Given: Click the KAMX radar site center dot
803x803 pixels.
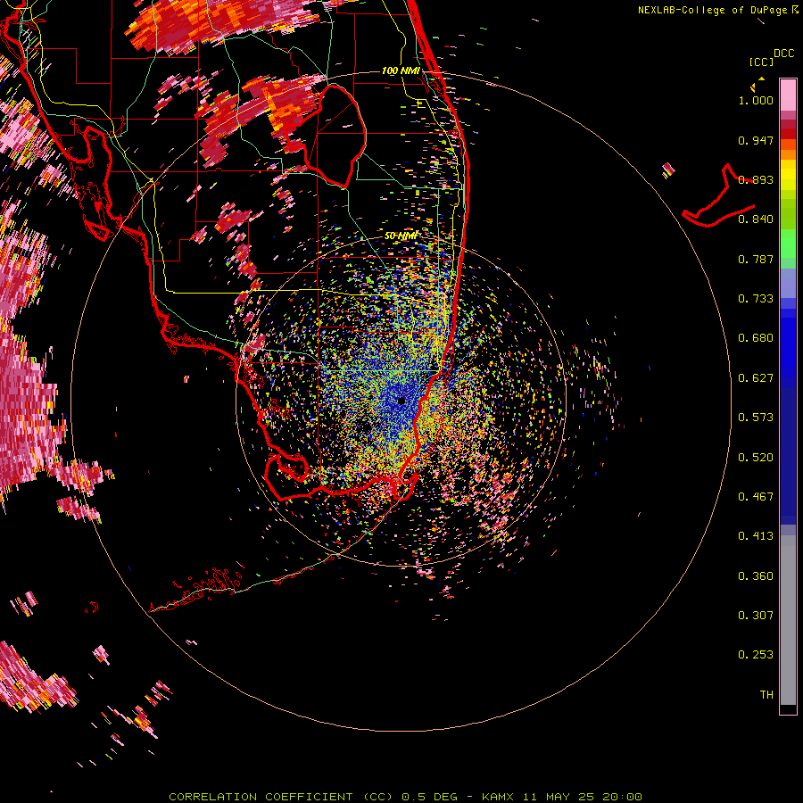Looking at the screenshot, I should tap(401, 401).
